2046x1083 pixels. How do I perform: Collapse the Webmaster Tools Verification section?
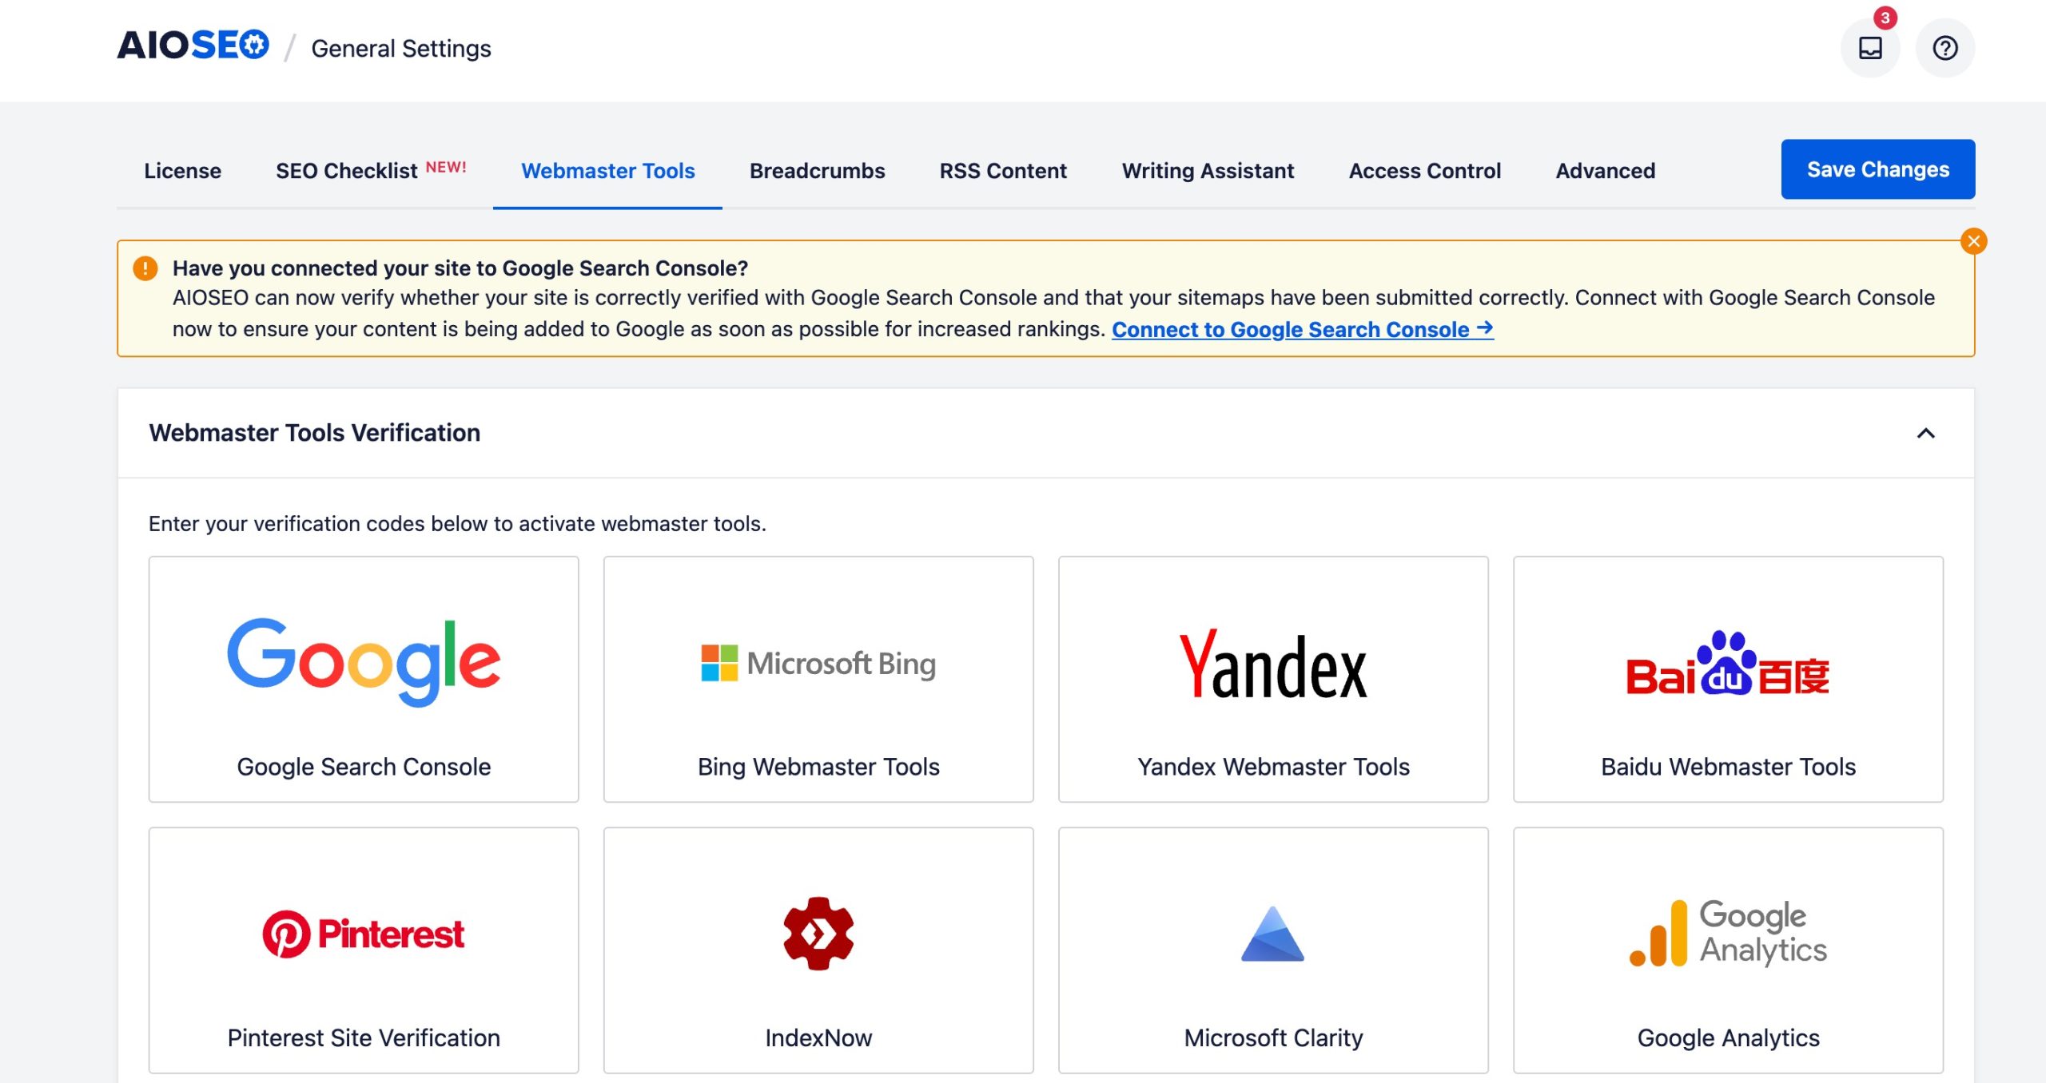tap(1926, 433)
